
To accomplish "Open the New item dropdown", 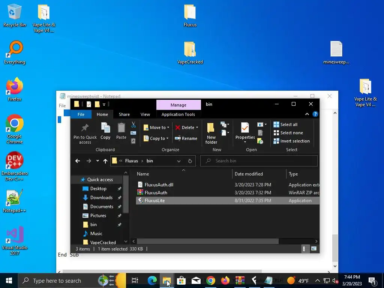I will click(x=225, y=124).
